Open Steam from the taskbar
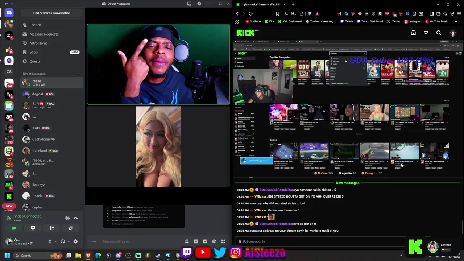 [158, 256]
